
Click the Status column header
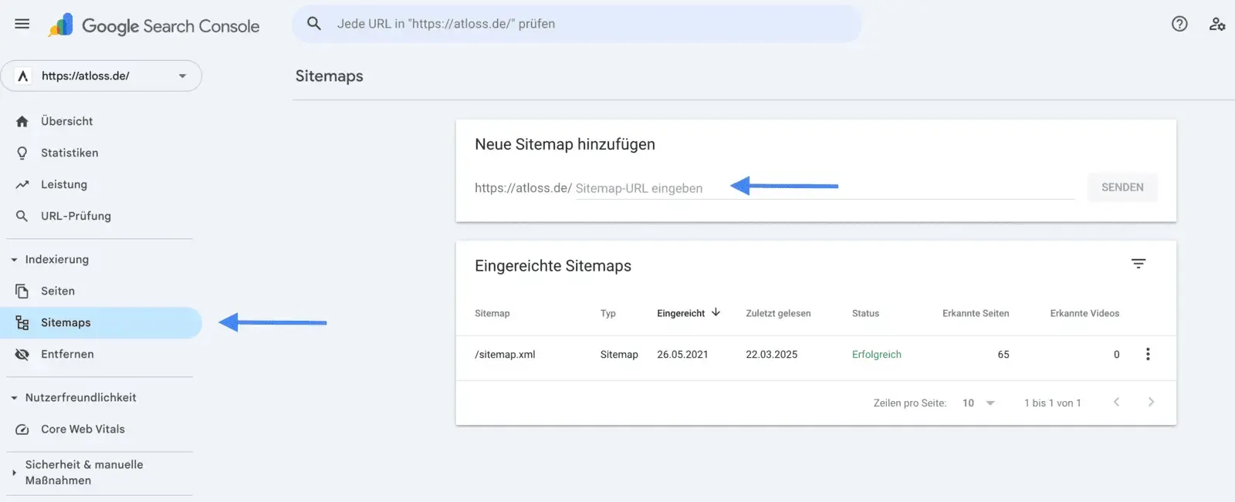pyautogui.click(x=865, y=313)
